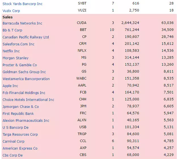Image resolution: width=177 pixels, height=159 pixels.
Task: Open the Morgan Stanley link
Action: click(15, 58)
